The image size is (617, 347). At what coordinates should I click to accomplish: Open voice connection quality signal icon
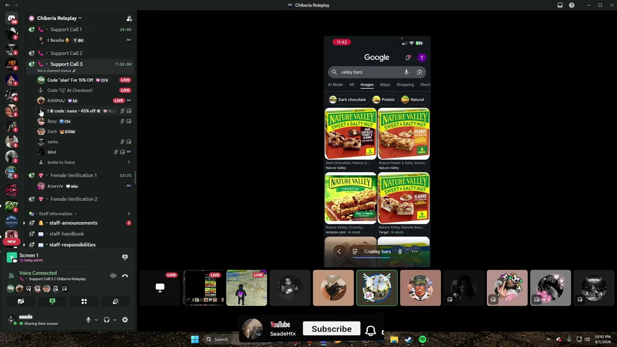[12, 276]
